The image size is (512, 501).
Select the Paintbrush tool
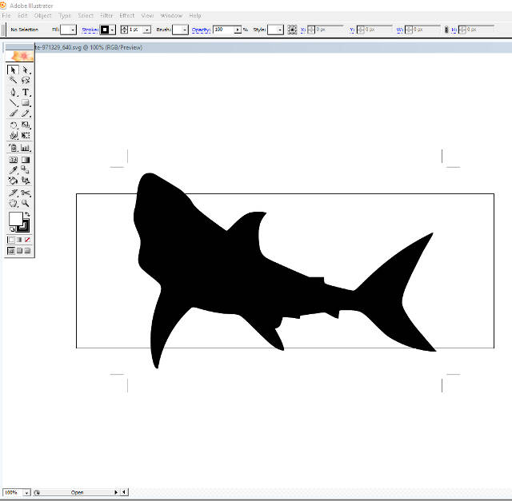click(x=13, y=113)
